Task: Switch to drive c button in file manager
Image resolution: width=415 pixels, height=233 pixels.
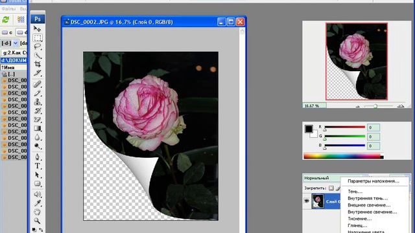Action: 7,32
